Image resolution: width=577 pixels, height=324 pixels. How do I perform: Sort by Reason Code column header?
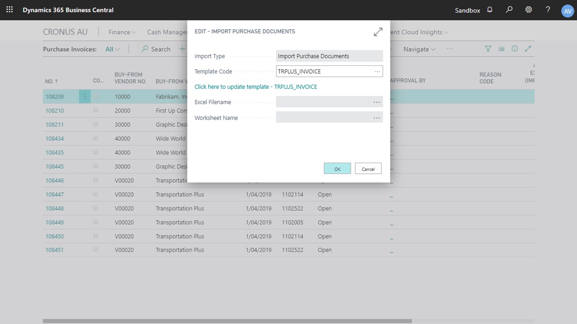click(x=490, y=78)
